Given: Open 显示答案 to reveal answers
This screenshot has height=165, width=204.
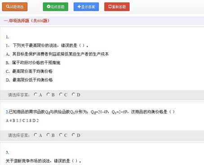Looking at the screenshot, I should coord(86,7).
